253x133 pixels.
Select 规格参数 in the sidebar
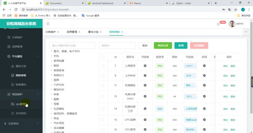pos(21,75)
